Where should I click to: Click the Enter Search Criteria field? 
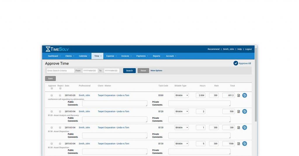pyautogui.click(x=60, y=70)
